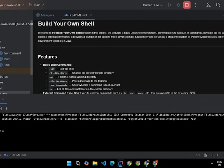The width and height of the screenshot is (224, 168).
Task: Close the README.md editor tab
Action: pyautogui.click(x=90, y=15)
